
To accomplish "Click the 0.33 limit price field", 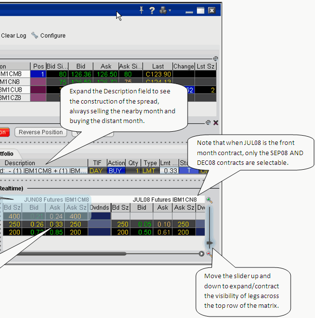I will [169, 171].
